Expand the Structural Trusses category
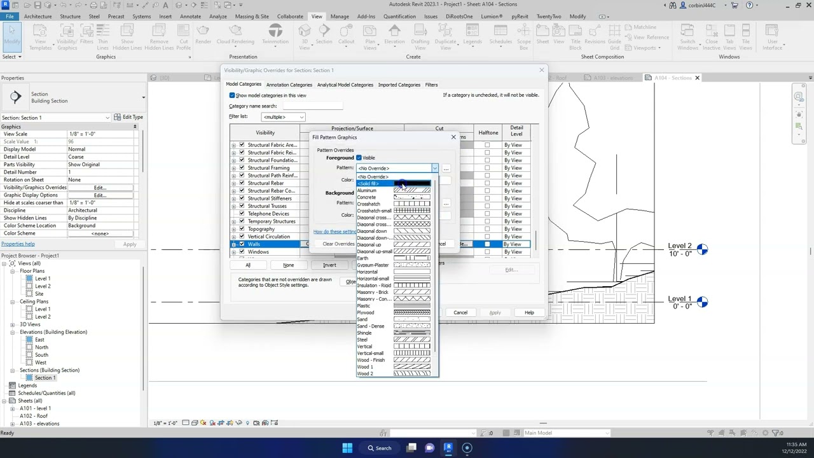Screen dimensions: 814x458 pos(234,206)
